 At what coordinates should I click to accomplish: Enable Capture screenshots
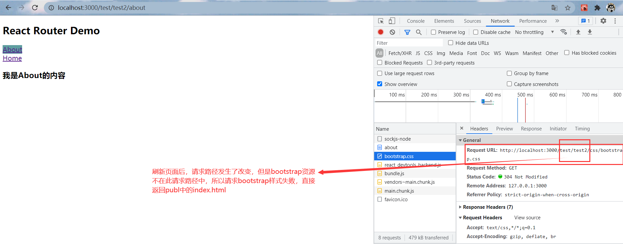[509, 84]
